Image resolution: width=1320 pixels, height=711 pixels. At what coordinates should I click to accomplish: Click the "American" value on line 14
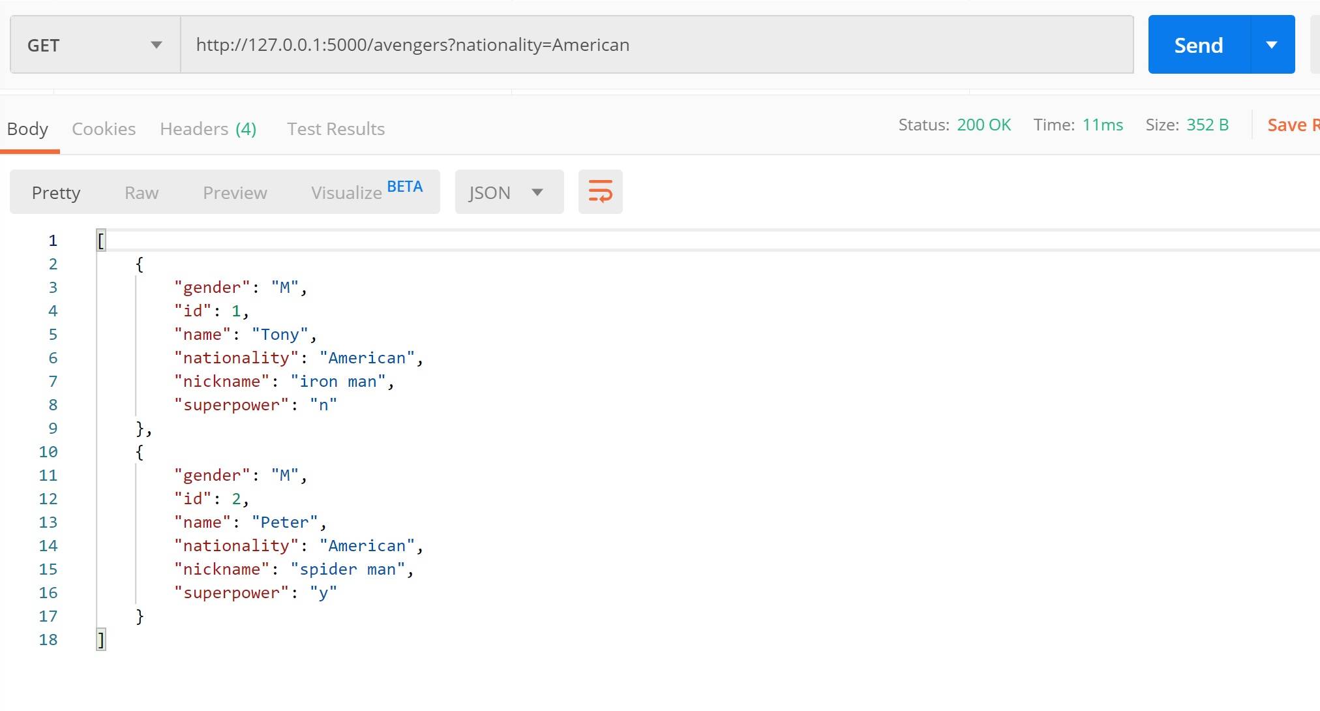(x=367, y=546)
